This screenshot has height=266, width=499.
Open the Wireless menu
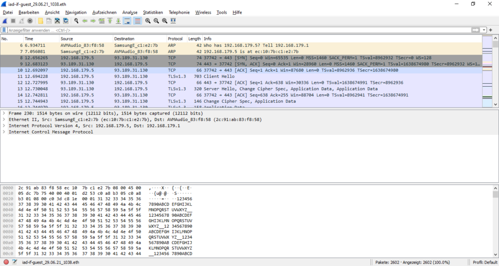click(x=203, y=12)
